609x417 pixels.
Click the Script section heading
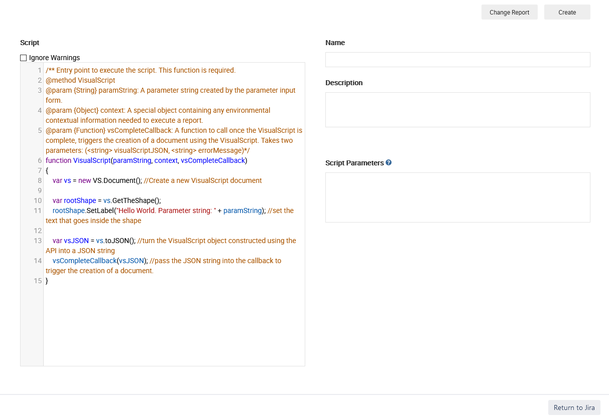(x=29, y=43)
